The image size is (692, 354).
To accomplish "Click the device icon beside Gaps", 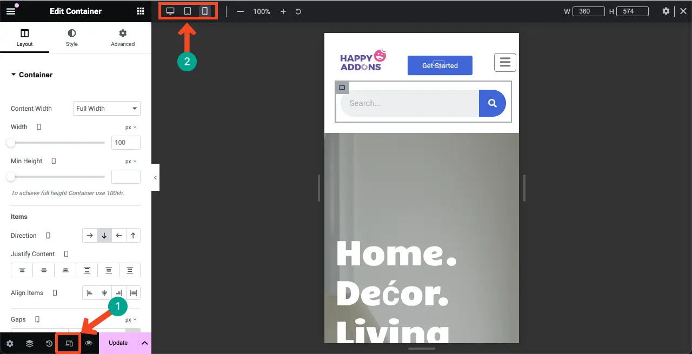I will (x=37, y=319).
